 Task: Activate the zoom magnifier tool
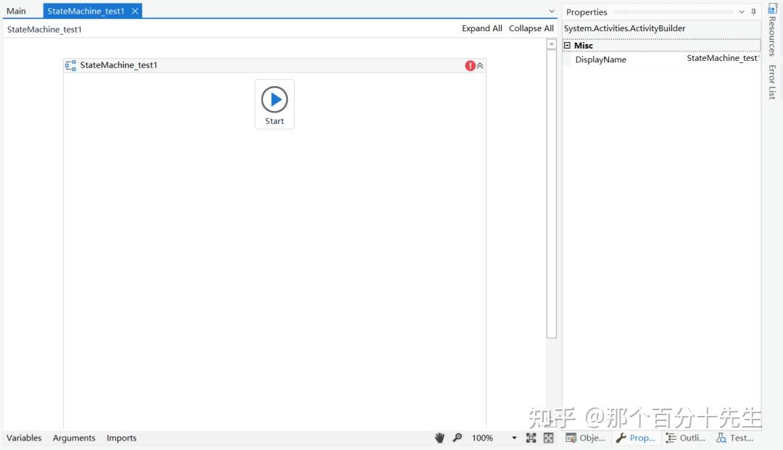point(457,438)
